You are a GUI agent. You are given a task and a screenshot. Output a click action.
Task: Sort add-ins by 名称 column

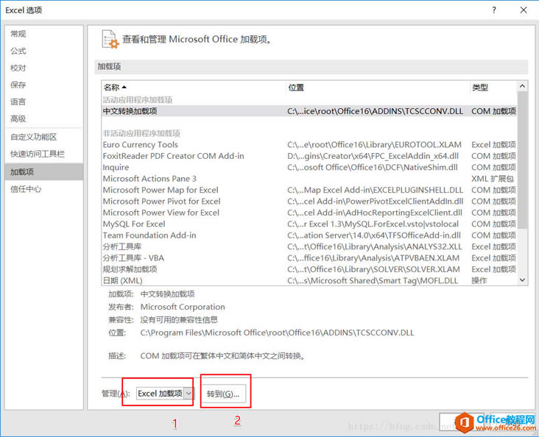click(194, 88)
